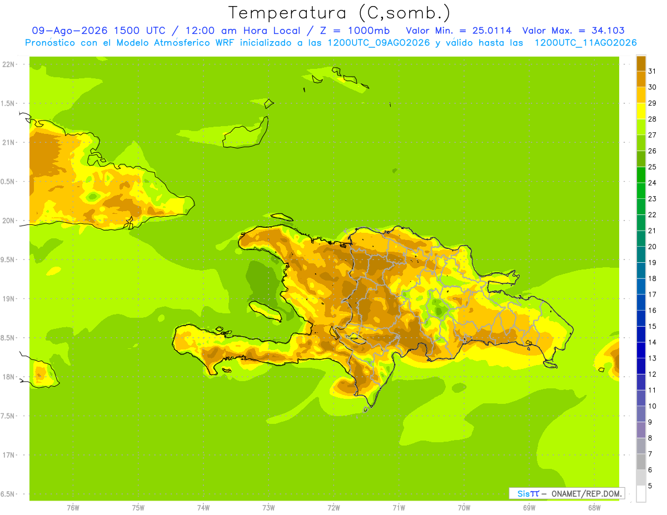Click the "ONAMET/REP.DOM." credit label

[587, 493]
